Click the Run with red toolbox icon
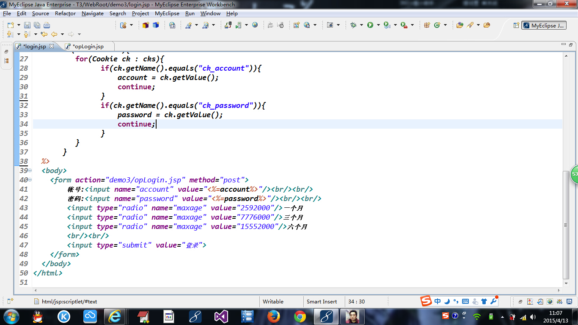This screenshot has width=578, height=325. (404, 25)
